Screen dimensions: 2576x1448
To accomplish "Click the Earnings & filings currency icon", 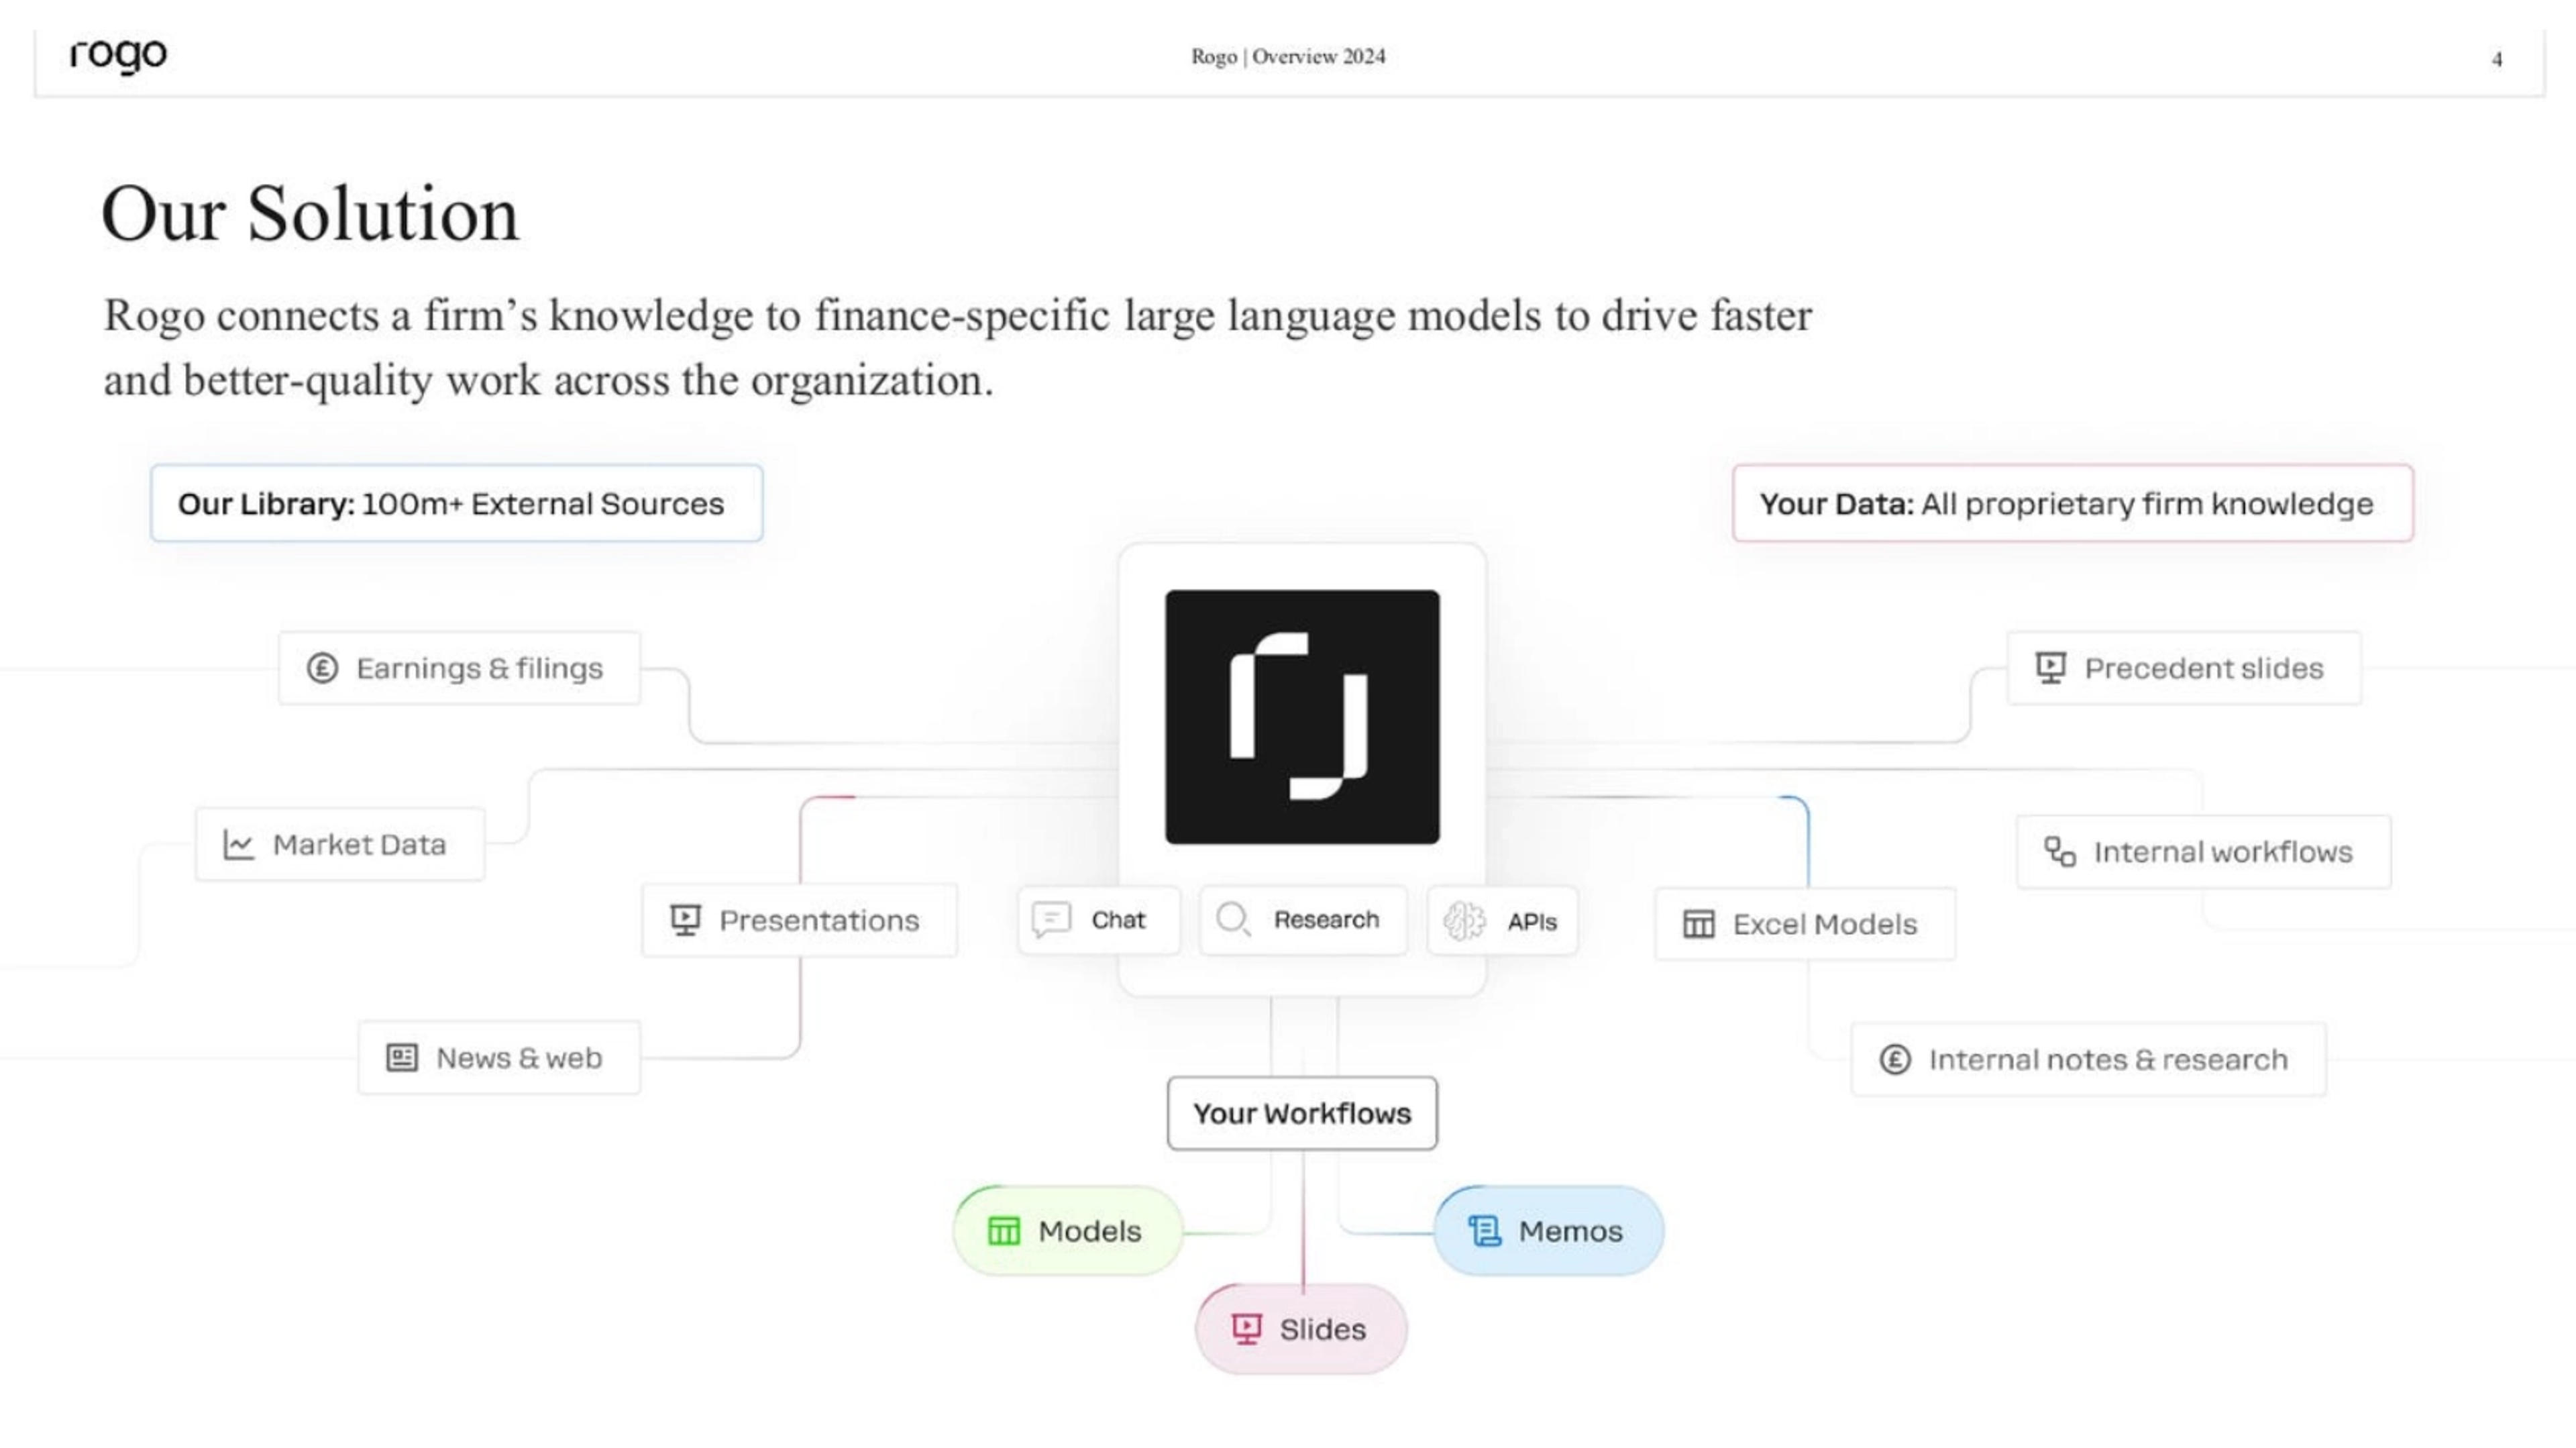I will pyautogui.click(x=322, y=668).
